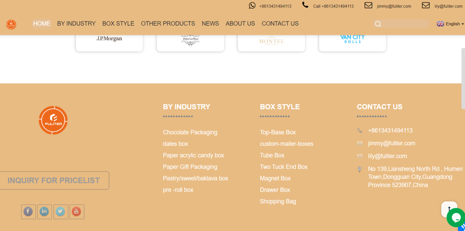Open the green live chat bubble
Image resolution: width=465 pixels, height=231 pixels.
[456, 217]
